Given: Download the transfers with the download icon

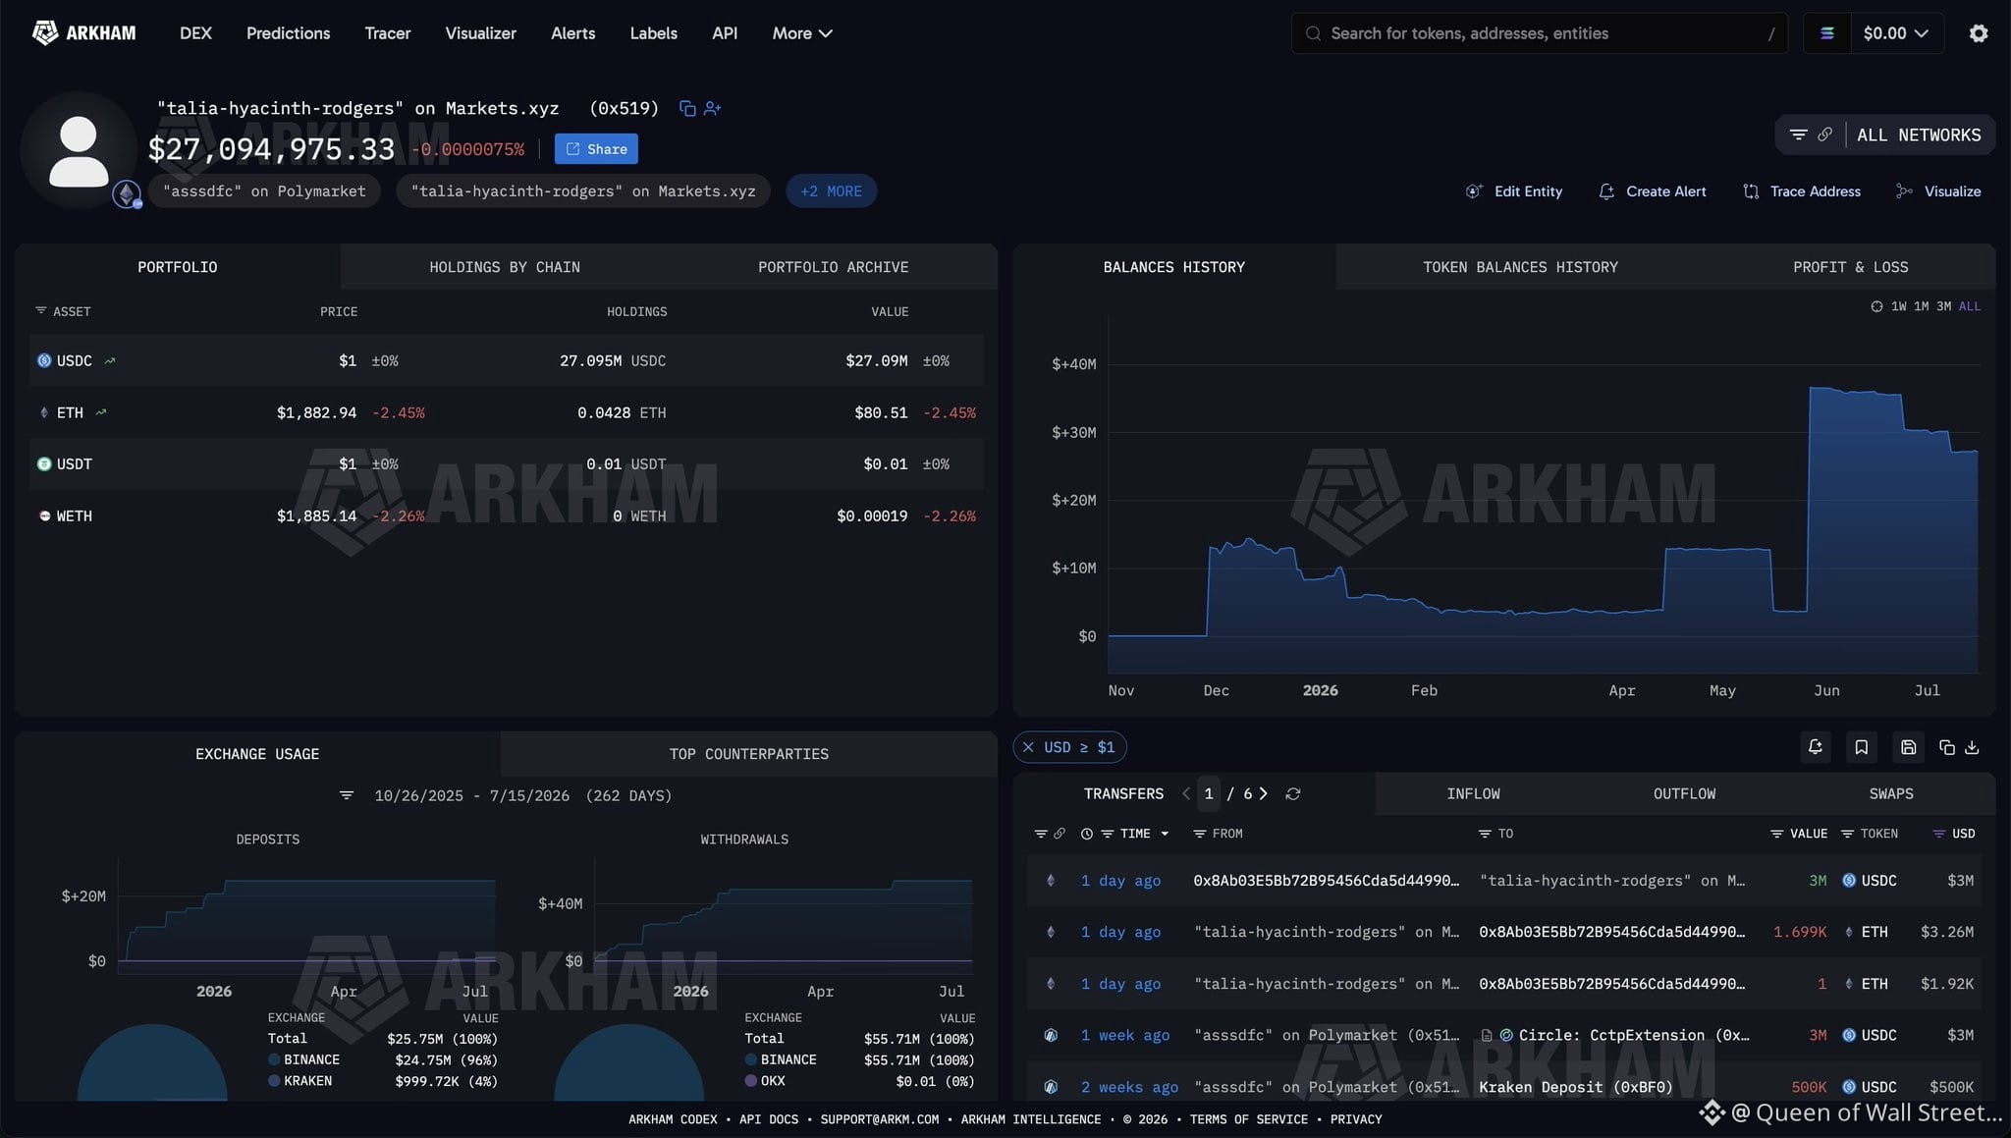Looking at the screenshot, I should [x=1972, y=747].
